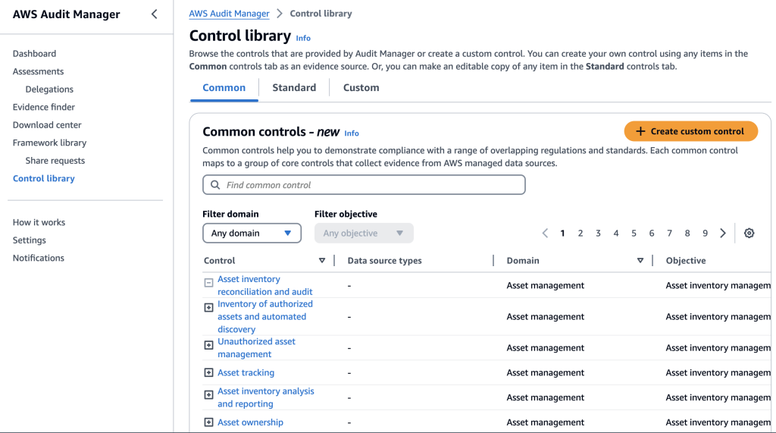Open the Asset ownership link
This screenshot has height=433, width=776.
pos(250,422)
